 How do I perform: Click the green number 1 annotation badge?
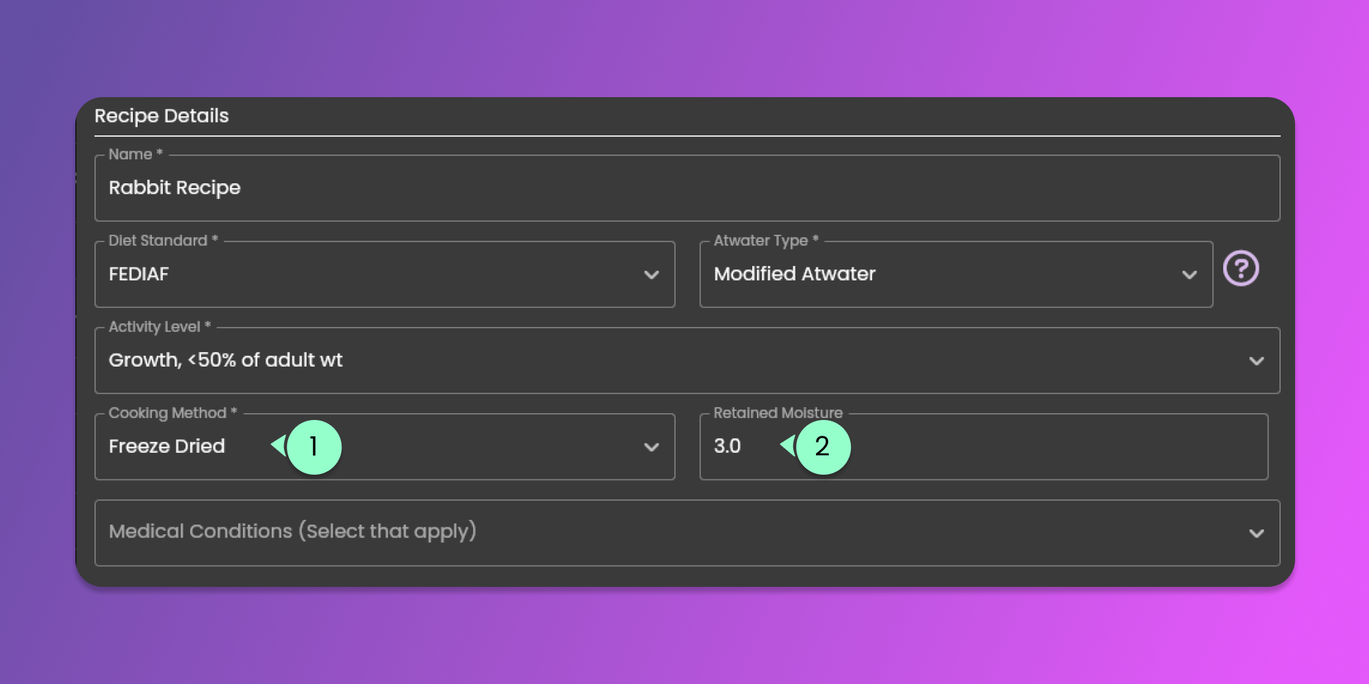click(x=314, y=447)
